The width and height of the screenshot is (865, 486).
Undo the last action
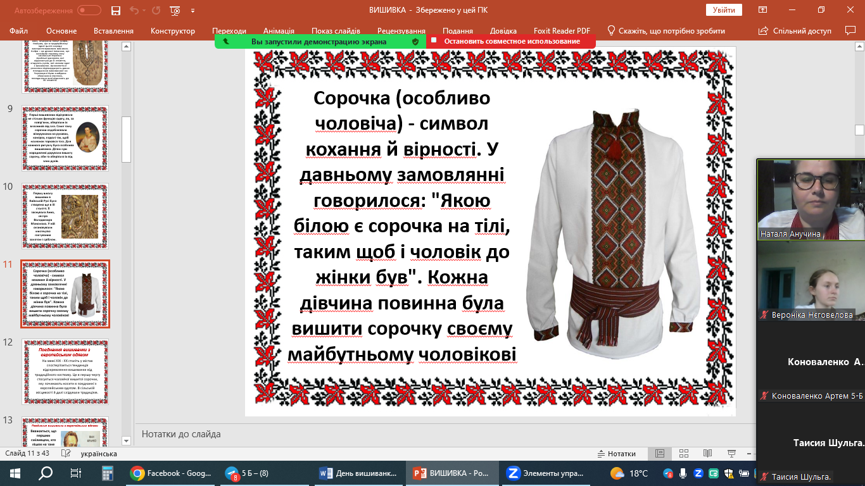coord(133,11)
